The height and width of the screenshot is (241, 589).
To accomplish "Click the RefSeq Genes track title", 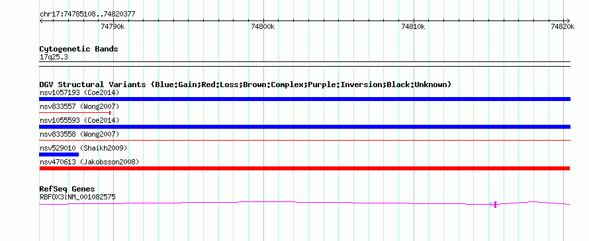I will 68,189.
